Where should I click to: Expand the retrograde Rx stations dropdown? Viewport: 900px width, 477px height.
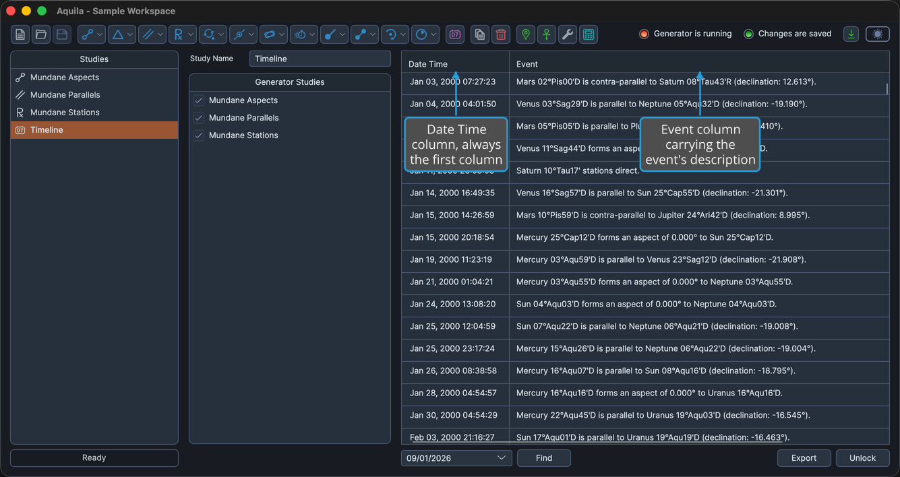tap(183, 34)
